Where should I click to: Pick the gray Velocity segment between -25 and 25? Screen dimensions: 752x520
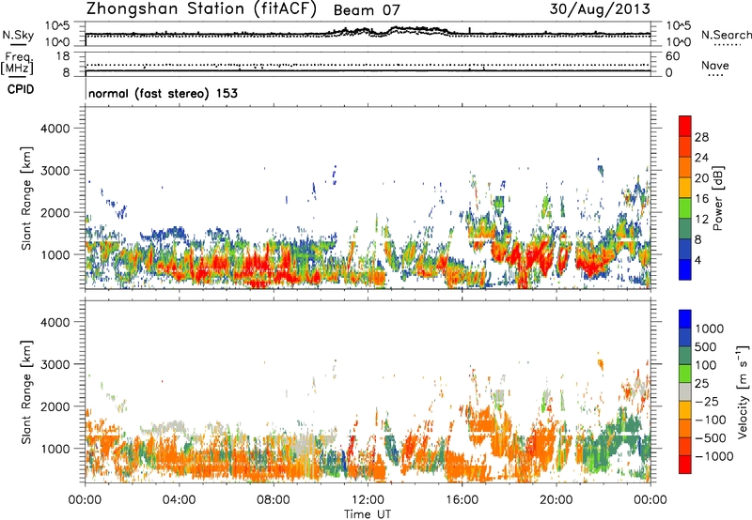coord(685,391)
